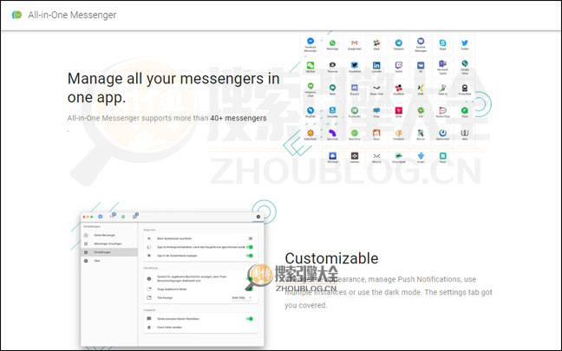Viewport: 562px width, 351px height.
Task: Switch to the Slack tab with badge
Action: [135, 216]
